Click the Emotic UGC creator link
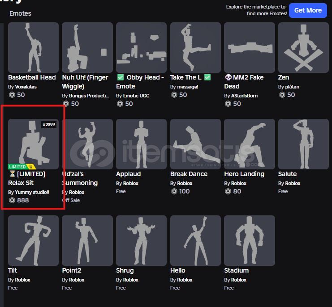 [136, 96]
